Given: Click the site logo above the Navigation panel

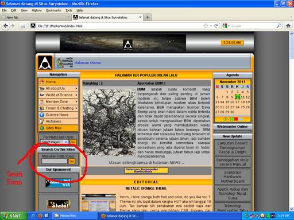Looking at the screenshot, I should pos(45,62).
